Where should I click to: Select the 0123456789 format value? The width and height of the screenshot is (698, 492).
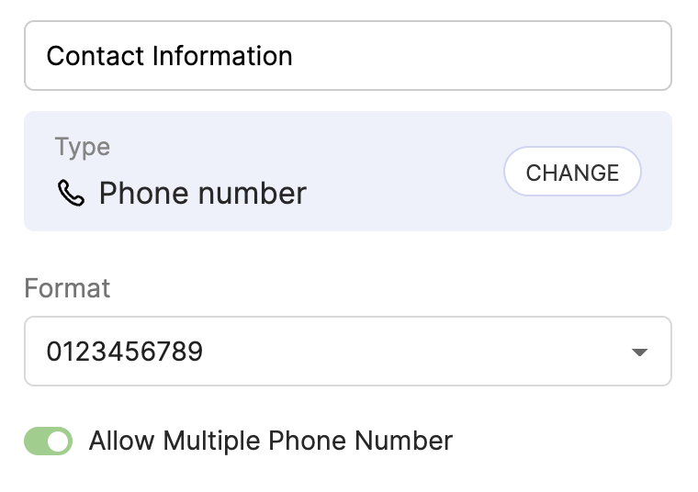tap(125, 352)
